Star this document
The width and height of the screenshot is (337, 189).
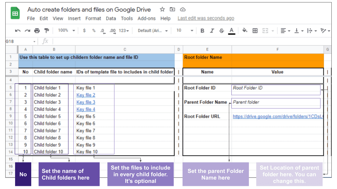[162, 9]
